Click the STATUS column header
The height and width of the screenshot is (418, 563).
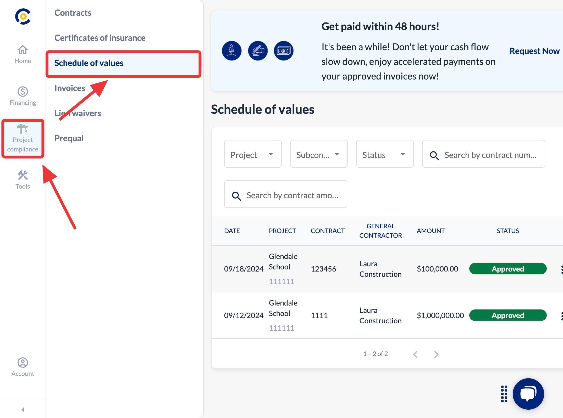coord(508,231)
